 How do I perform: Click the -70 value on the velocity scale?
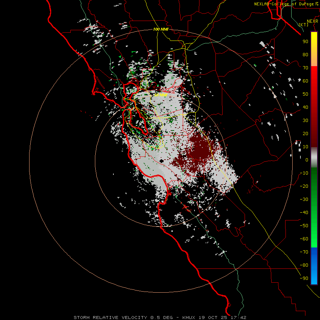pyautogui.click(x=304, y=252)
